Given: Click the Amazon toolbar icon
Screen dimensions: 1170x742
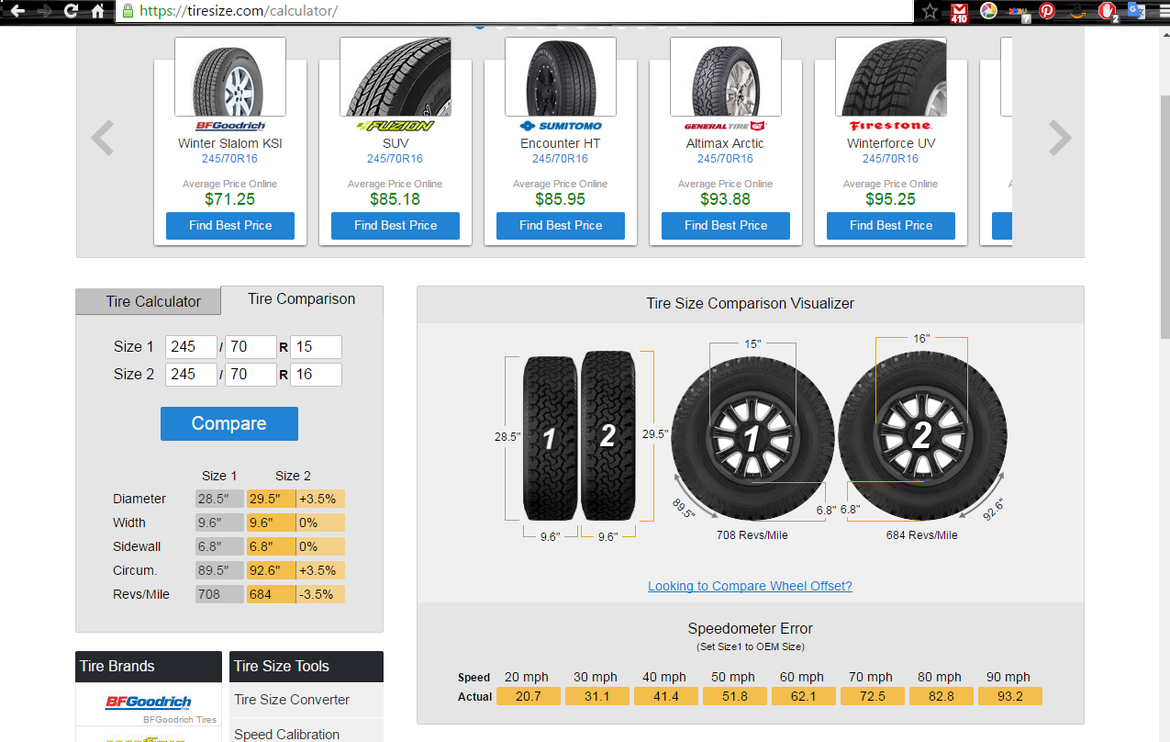Looking at the screenshot, I should point(1077,12).
